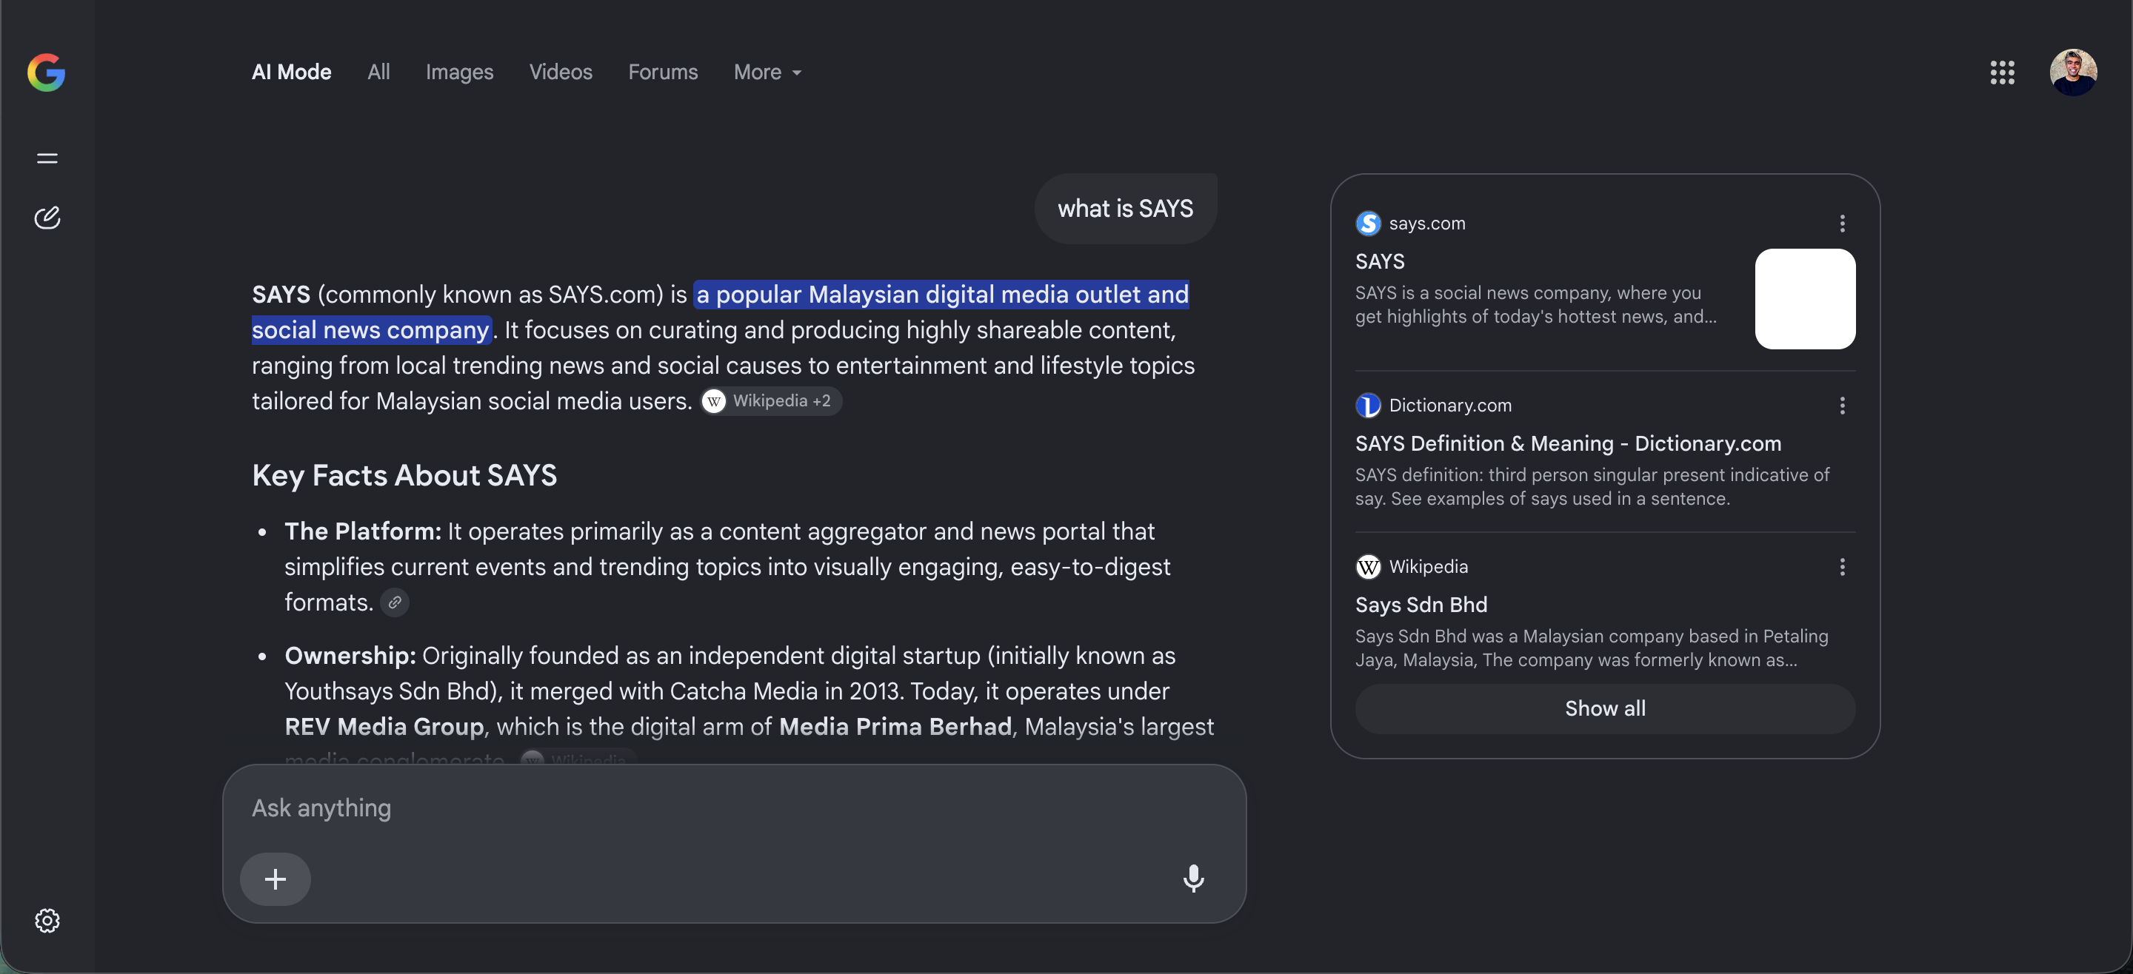
Task: Open the link icon after 'formats.'
Action: point(394,602)
